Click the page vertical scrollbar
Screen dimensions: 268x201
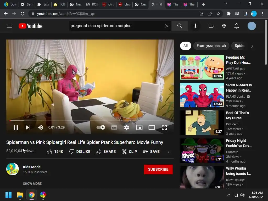266,42
